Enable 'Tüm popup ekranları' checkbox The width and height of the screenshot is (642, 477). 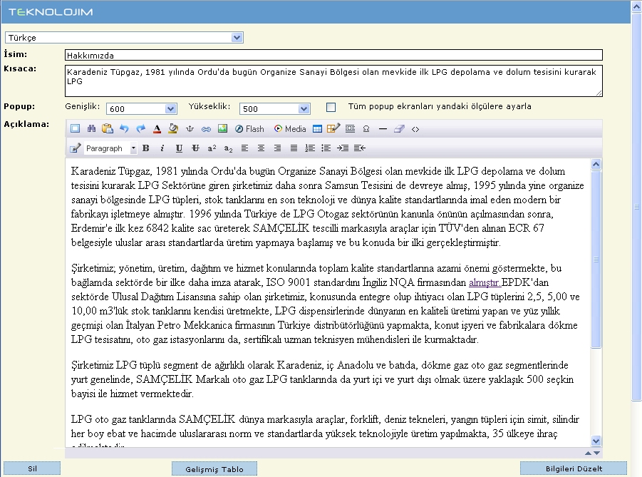coord(331,108)
